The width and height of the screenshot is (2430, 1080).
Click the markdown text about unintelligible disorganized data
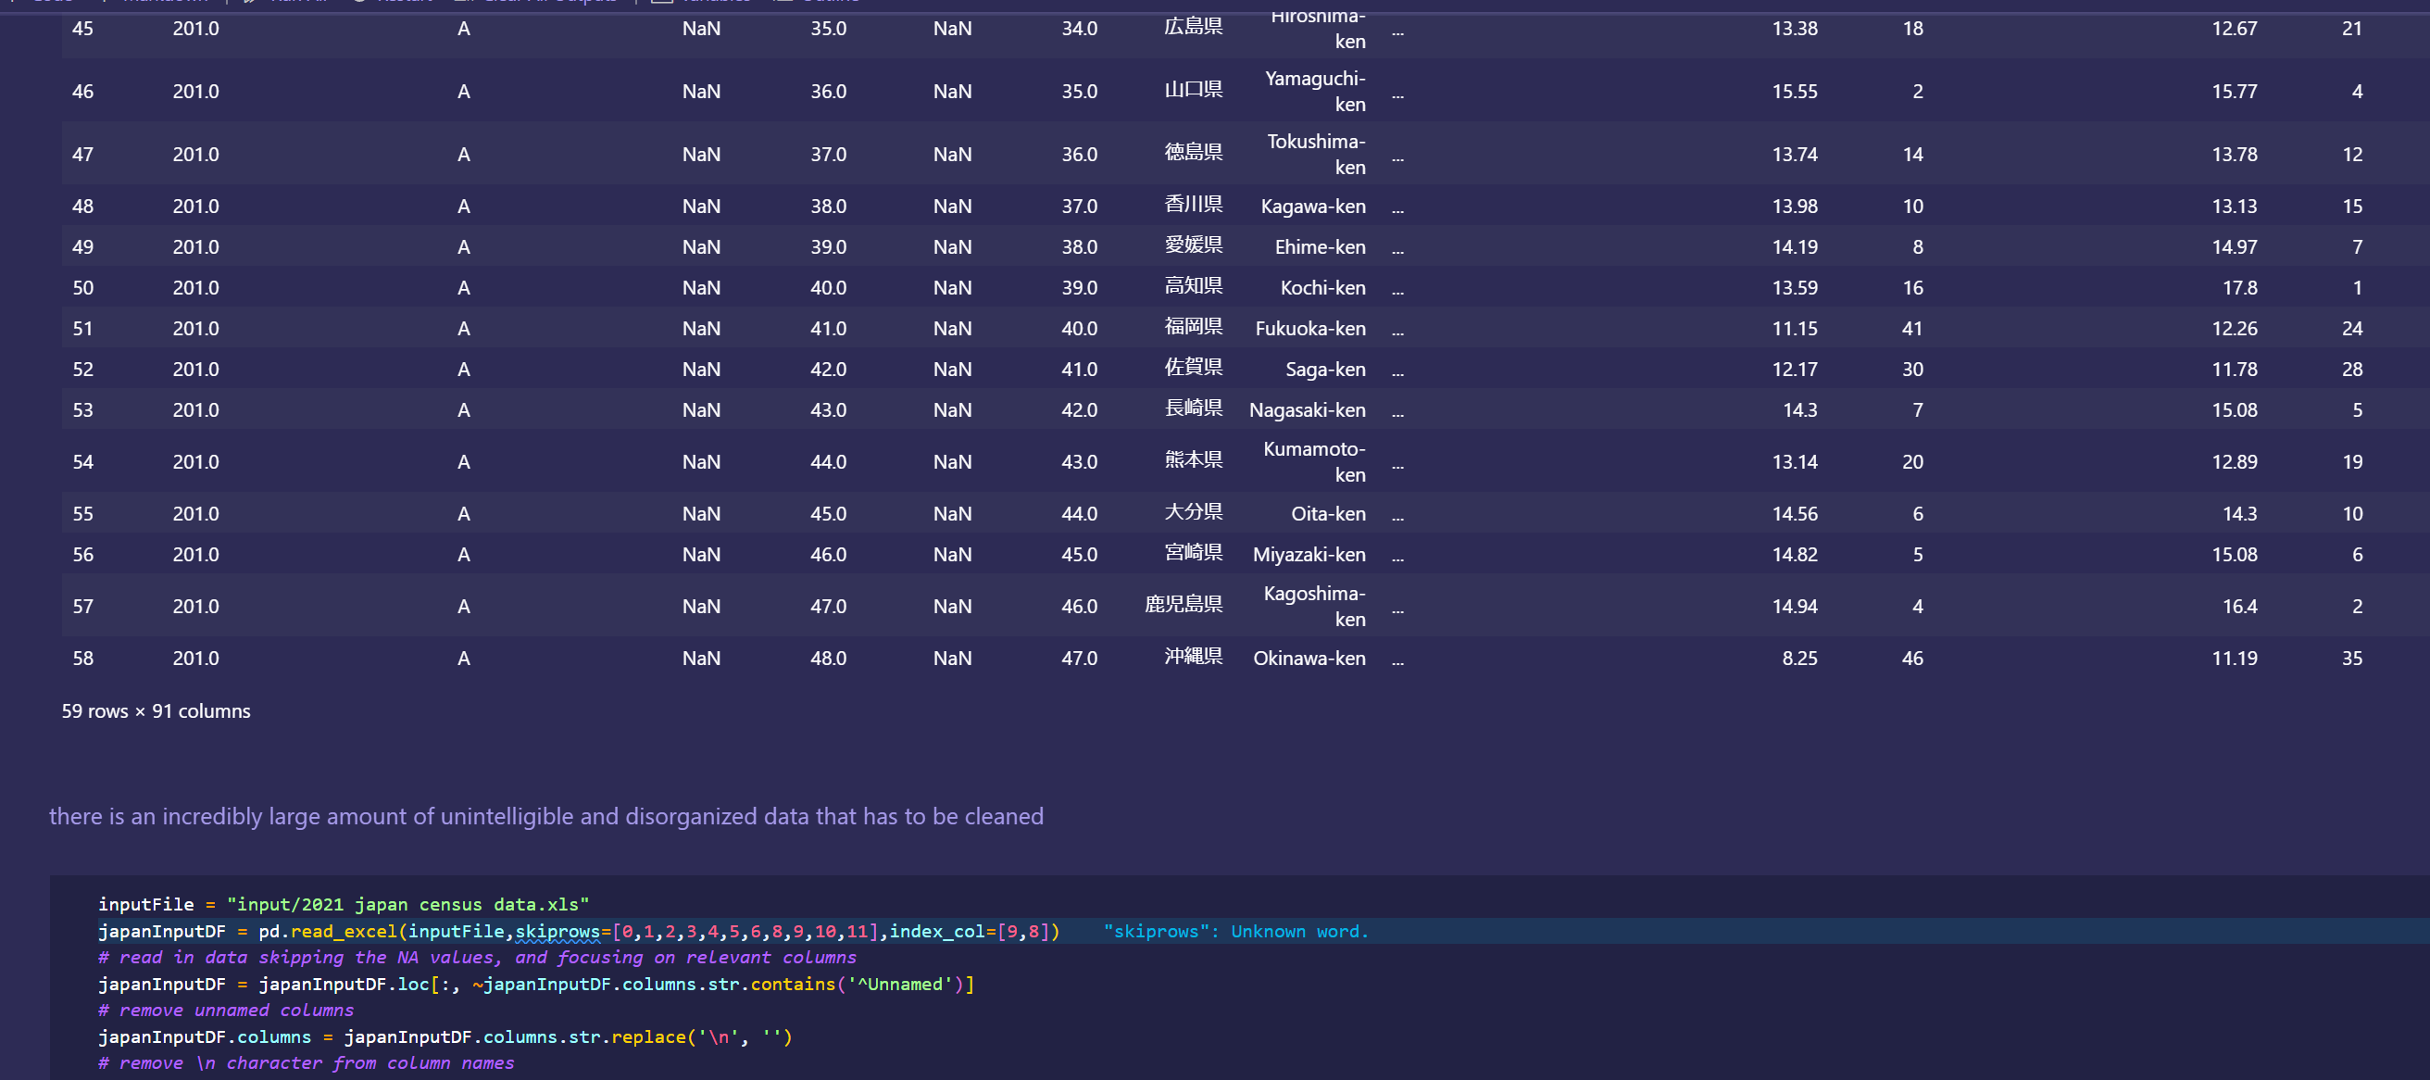pyautogui.click(x=545, y=816)
